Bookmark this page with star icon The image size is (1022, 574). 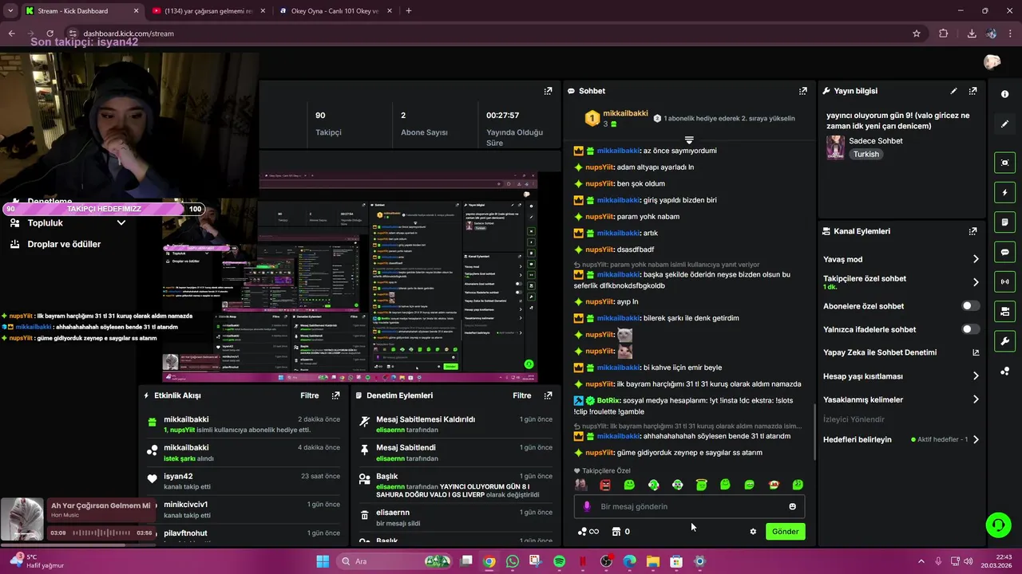coord(917,33)
